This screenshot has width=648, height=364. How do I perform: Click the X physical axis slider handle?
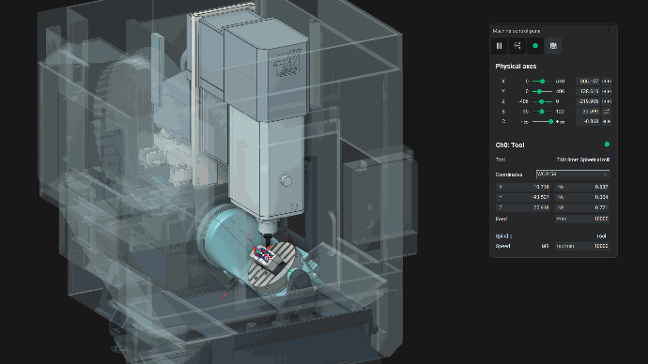542,82
